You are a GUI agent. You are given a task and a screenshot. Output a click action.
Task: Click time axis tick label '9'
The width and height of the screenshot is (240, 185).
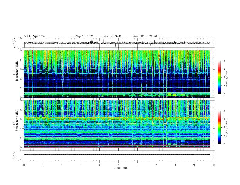coord(194,165)
